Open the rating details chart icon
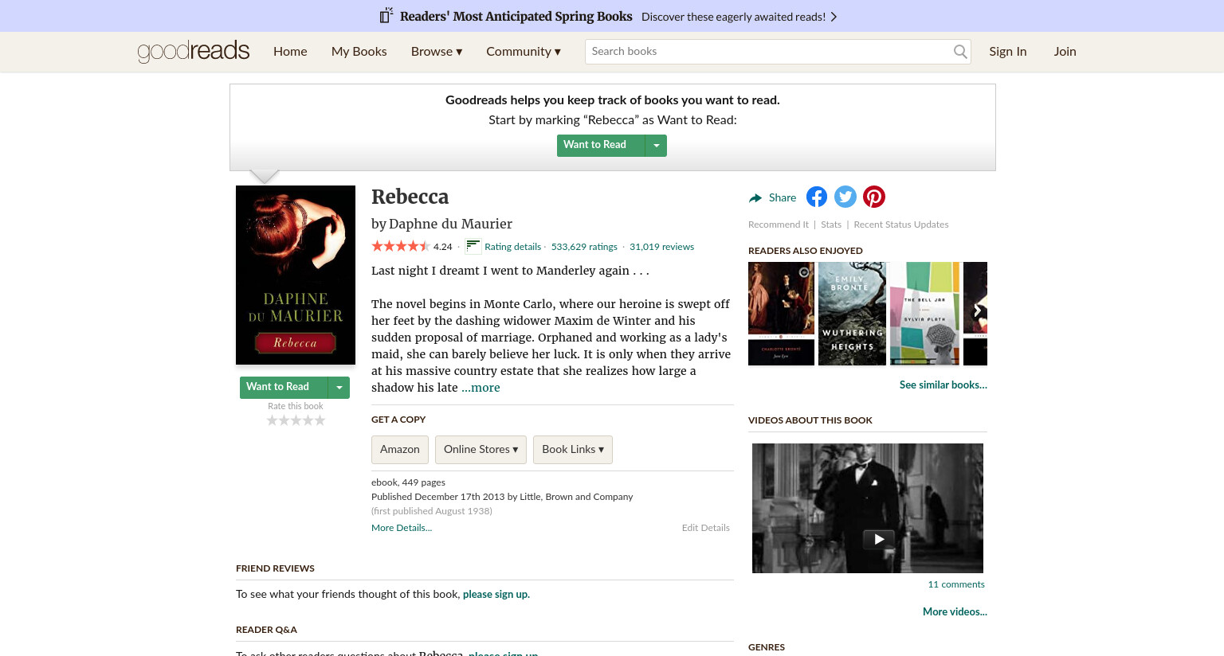This screenshot has height=656, width=1224. click(x=473, y=246)
